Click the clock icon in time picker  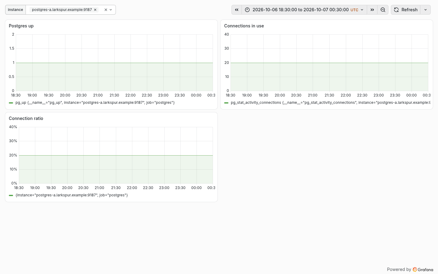pos(247,10)
